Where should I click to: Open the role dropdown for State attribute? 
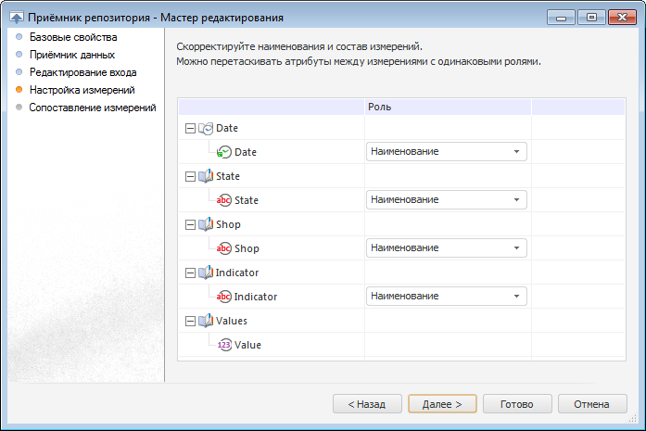[515, 200]
